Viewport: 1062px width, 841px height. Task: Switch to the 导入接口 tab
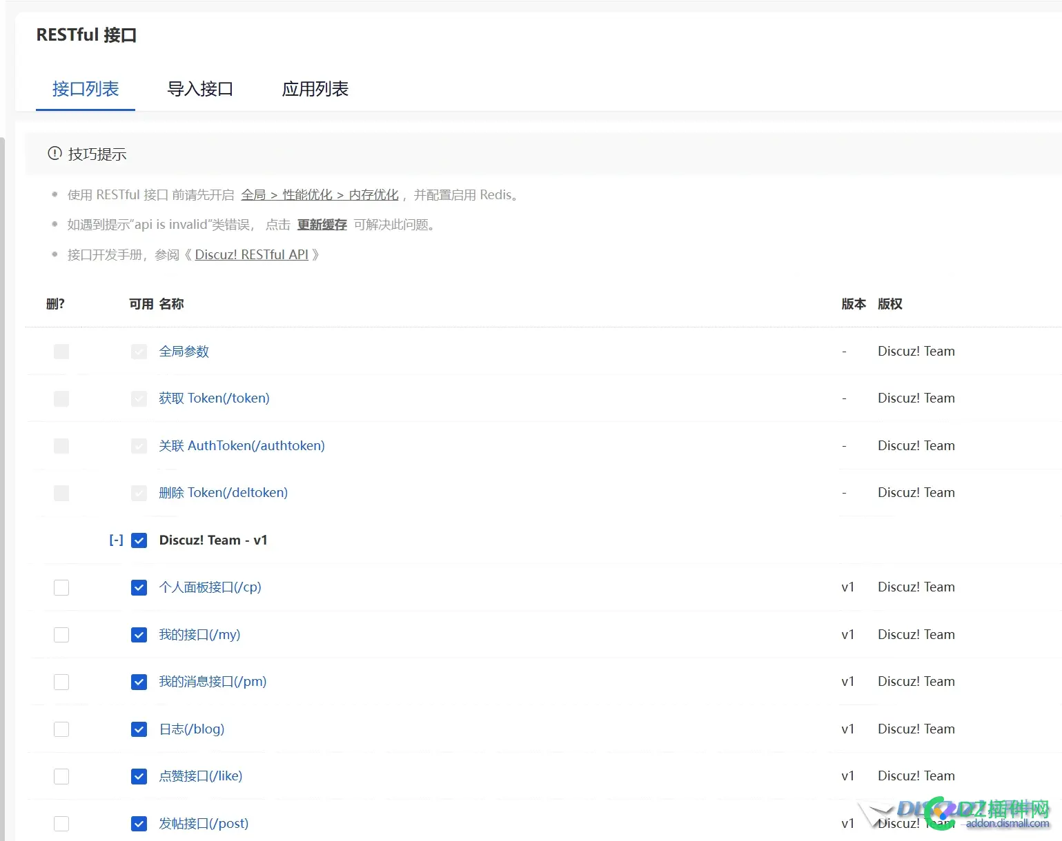click(201, 89)
